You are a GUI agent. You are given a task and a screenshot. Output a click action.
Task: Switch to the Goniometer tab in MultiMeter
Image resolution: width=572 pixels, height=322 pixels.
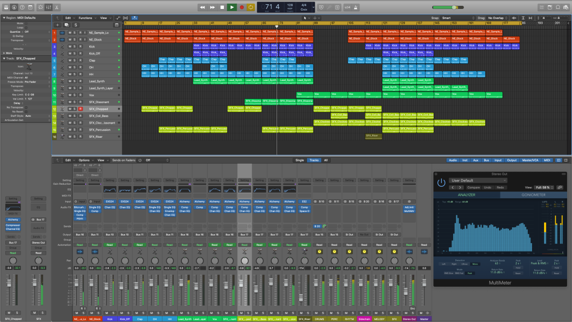[x=534, y=195]
